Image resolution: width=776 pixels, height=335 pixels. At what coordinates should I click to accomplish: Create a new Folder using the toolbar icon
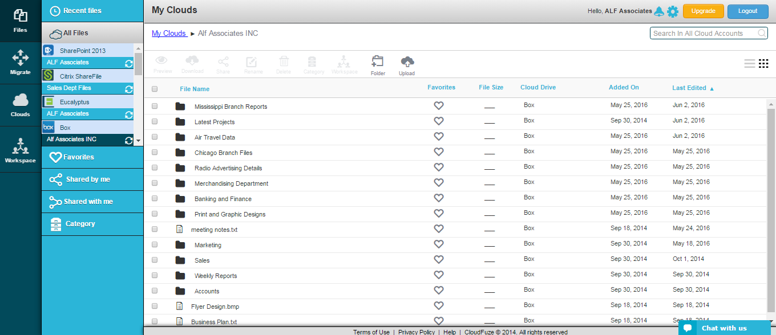[378, 64]
